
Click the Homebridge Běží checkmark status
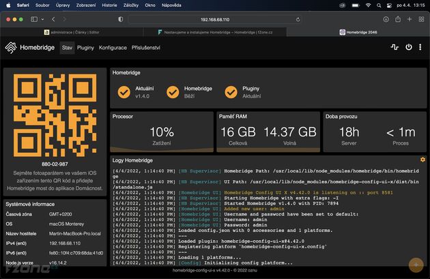coord(173,92)
